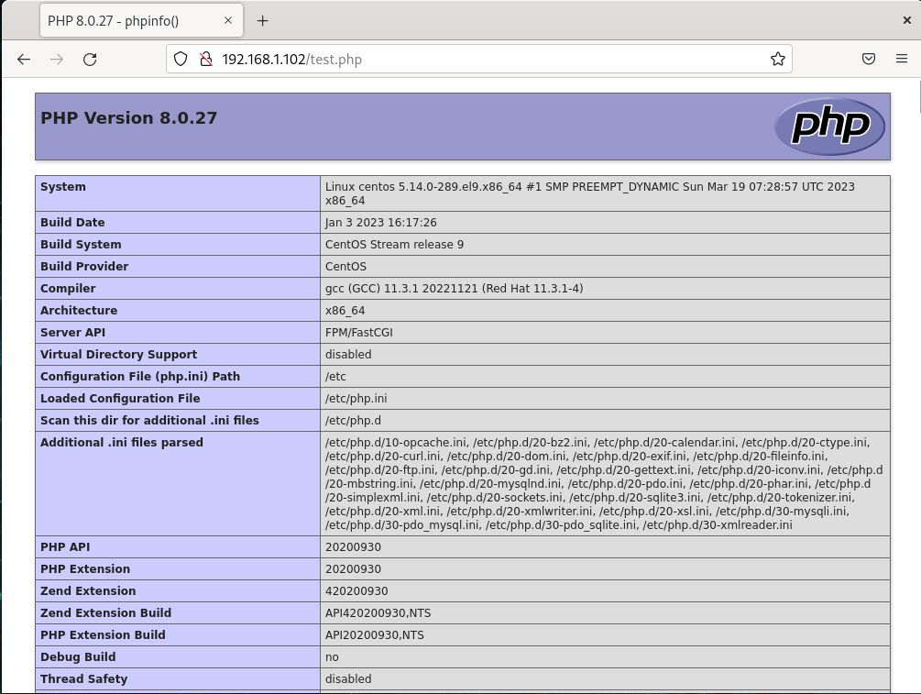The image size is (921, 694).
Task: Click the Debug Build value no
Action: (332, 657)
